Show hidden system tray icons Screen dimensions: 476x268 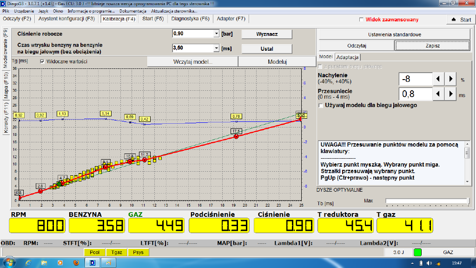(x=412, y=263)
